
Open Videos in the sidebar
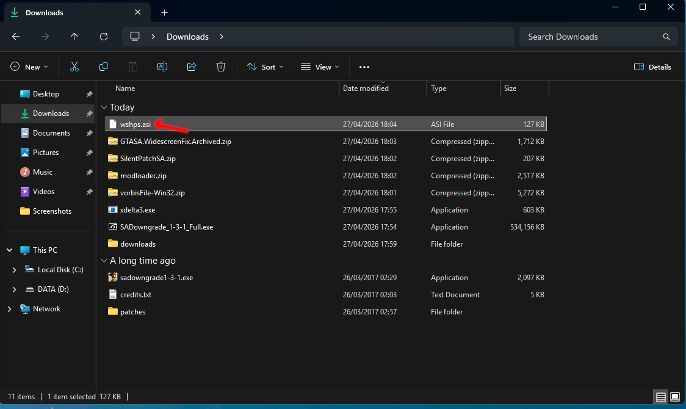(x=43, y=192)
